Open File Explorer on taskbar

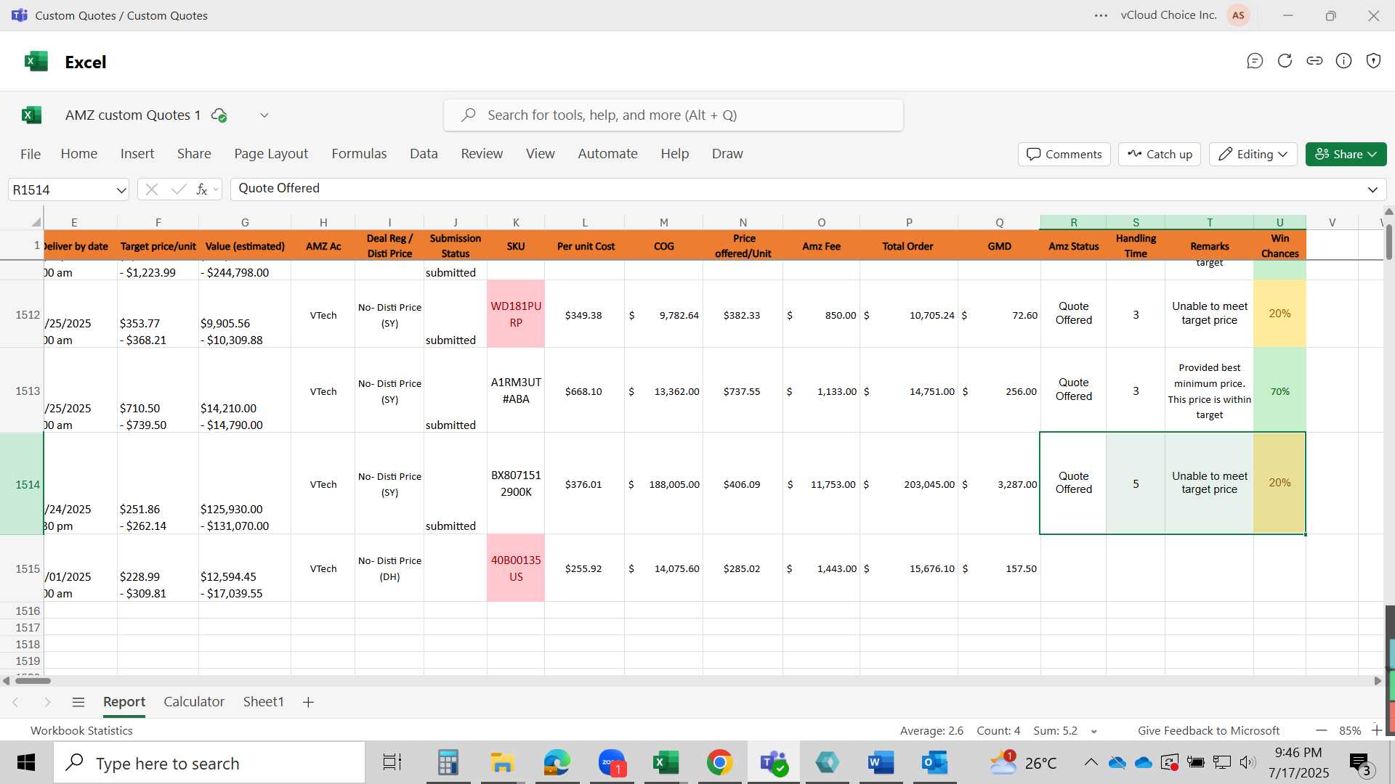click(x=502, y=762)
